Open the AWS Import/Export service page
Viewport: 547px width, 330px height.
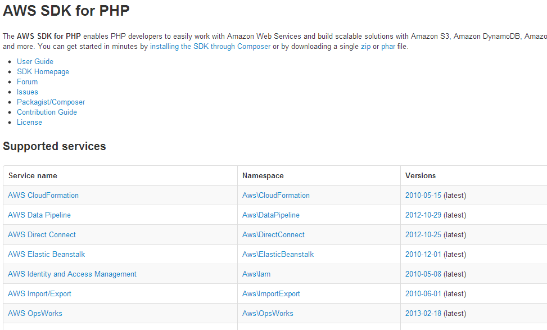tap(39, 293)
